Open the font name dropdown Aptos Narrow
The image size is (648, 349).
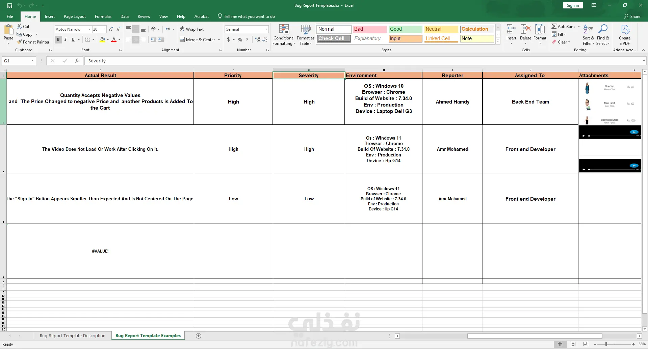click(89, 29)
